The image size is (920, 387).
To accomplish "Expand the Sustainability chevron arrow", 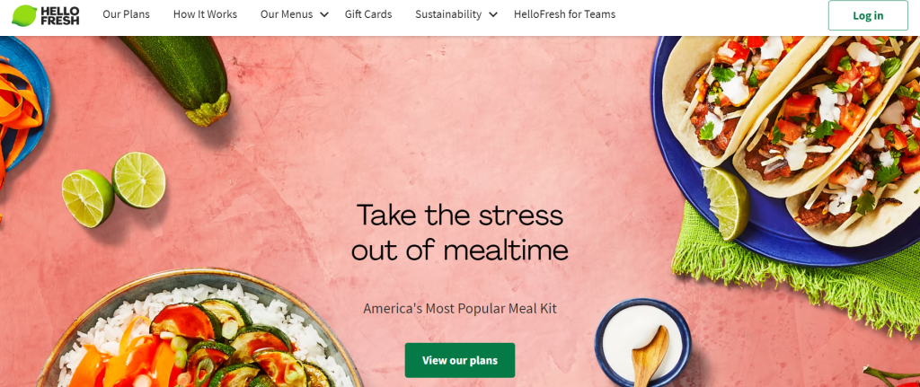I will [493, 14].
